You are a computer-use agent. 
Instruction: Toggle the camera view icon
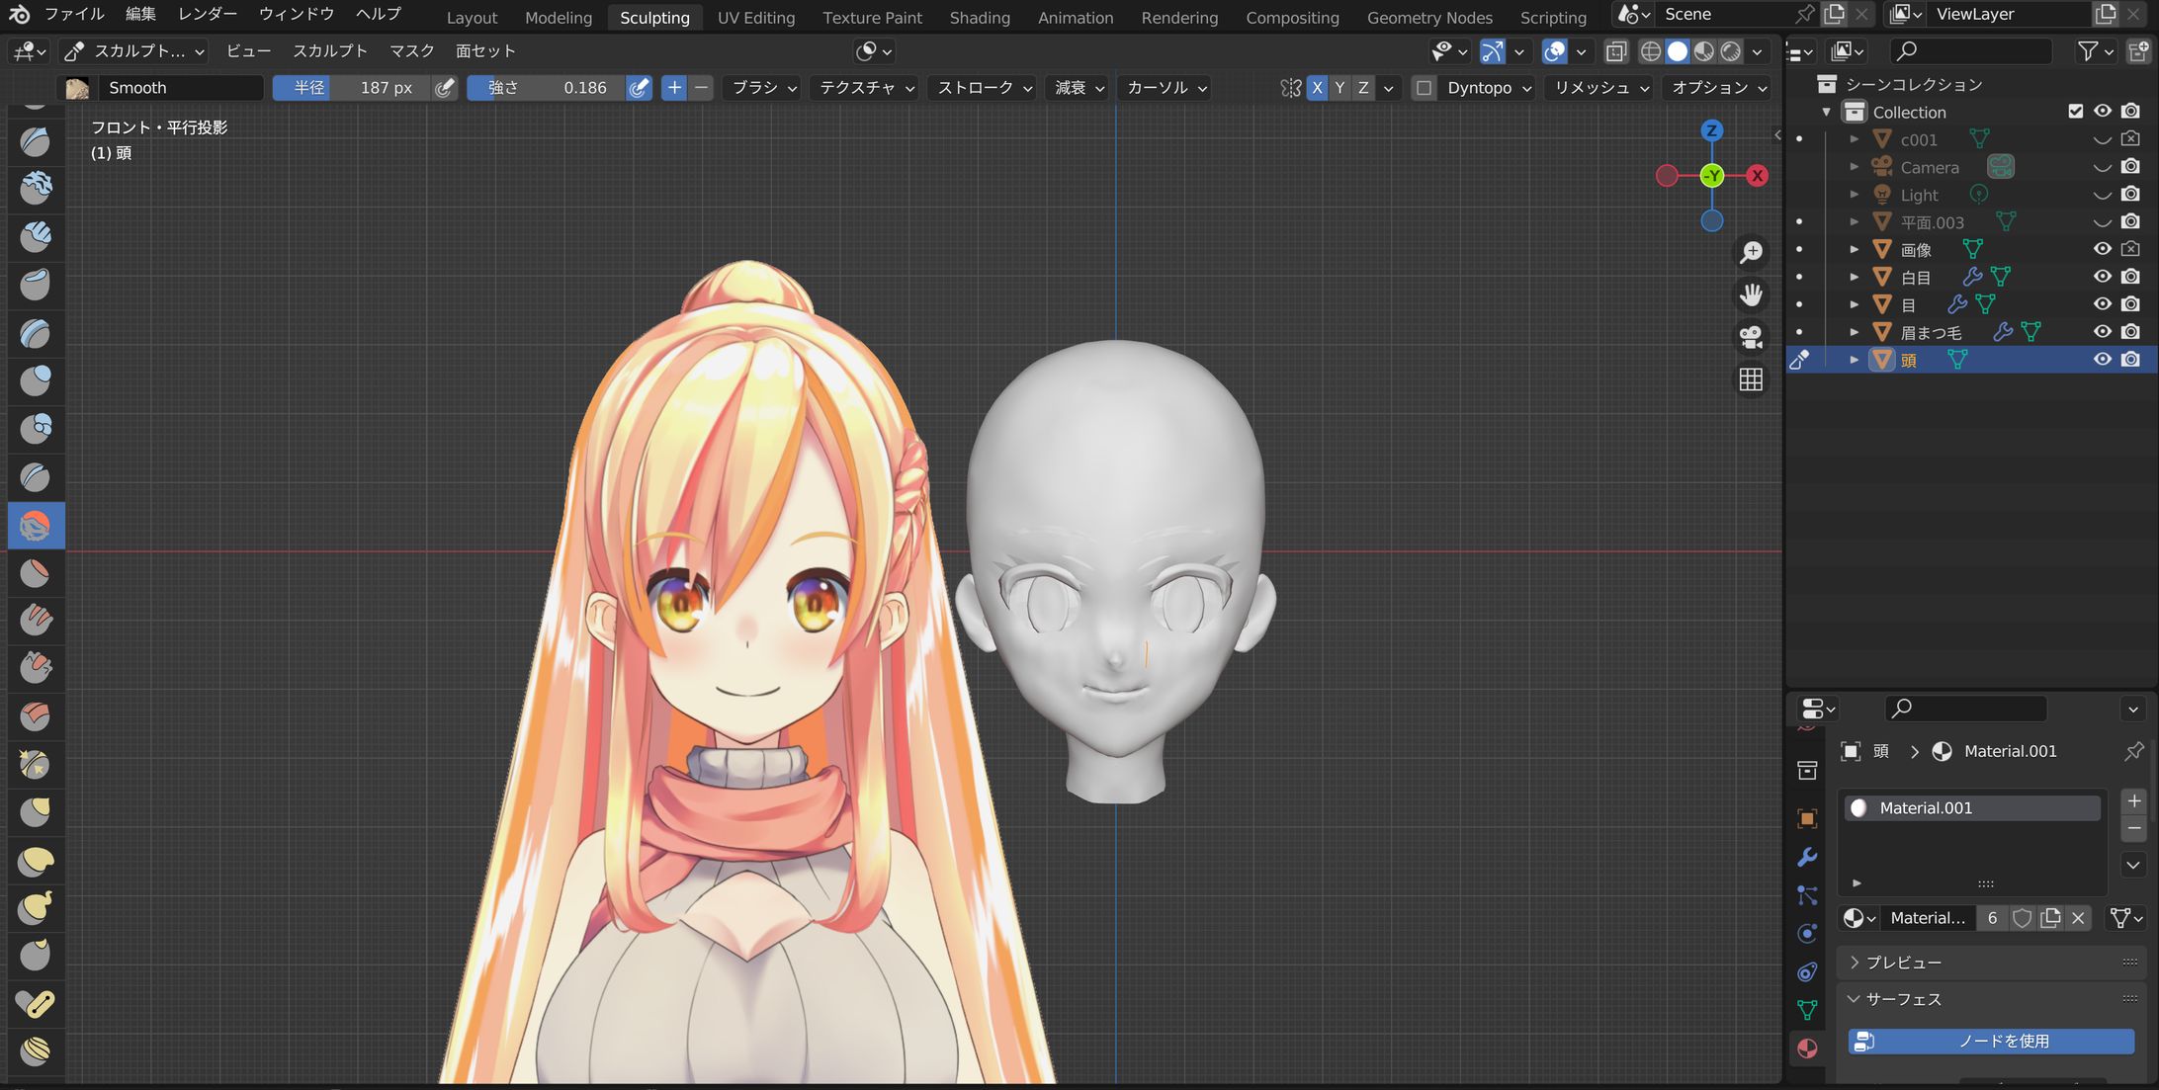(x=1751, y=337)
